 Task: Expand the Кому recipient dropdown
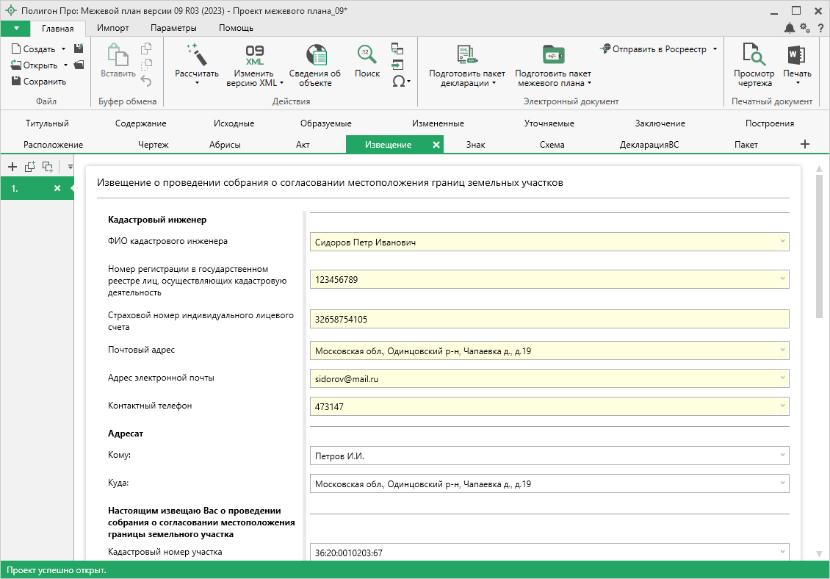(x=782, y=456)
